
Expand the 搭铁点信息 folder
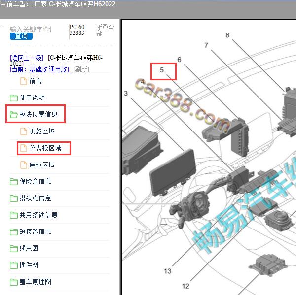36,198
